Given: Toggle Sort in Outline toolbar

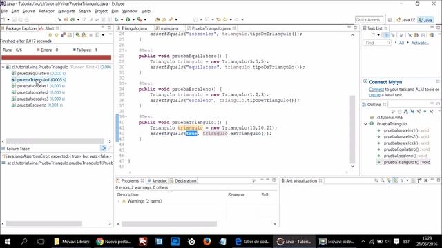Looking at the screenshot, I should pyautogui.click(x=406, y=112).
